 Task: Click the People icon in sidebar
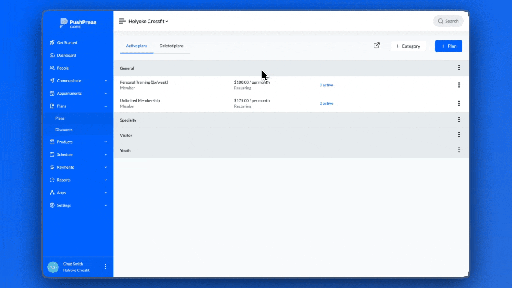pos(52,68)
